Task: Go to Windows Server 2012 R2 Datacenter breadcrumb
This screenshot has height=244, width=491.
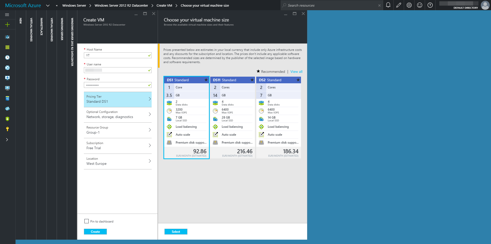Action: (121, 5)
